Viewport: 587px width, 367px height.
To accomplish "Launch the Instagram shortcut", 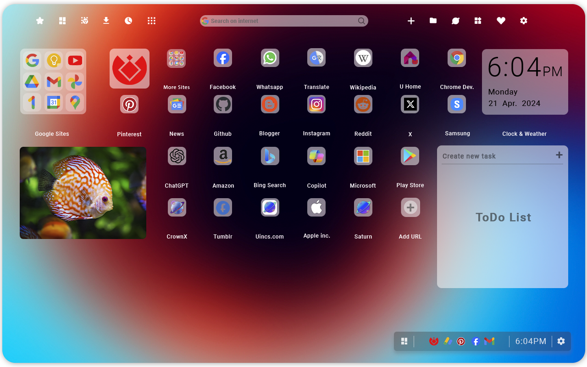I will 316,104.
